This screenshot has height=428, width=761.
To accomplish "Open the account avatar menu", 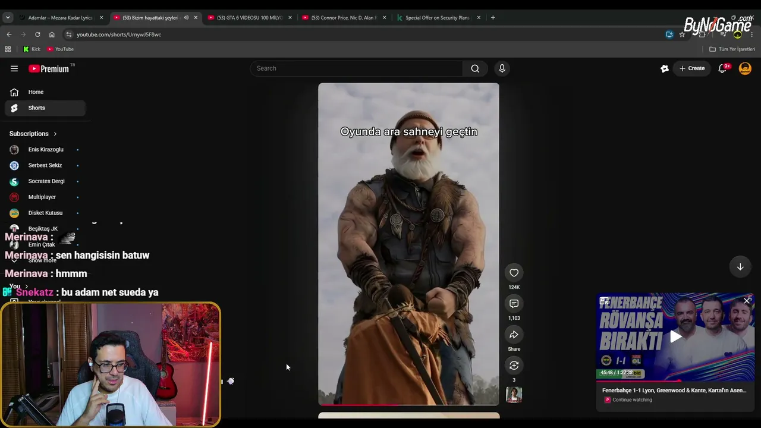I will (745, 68).
